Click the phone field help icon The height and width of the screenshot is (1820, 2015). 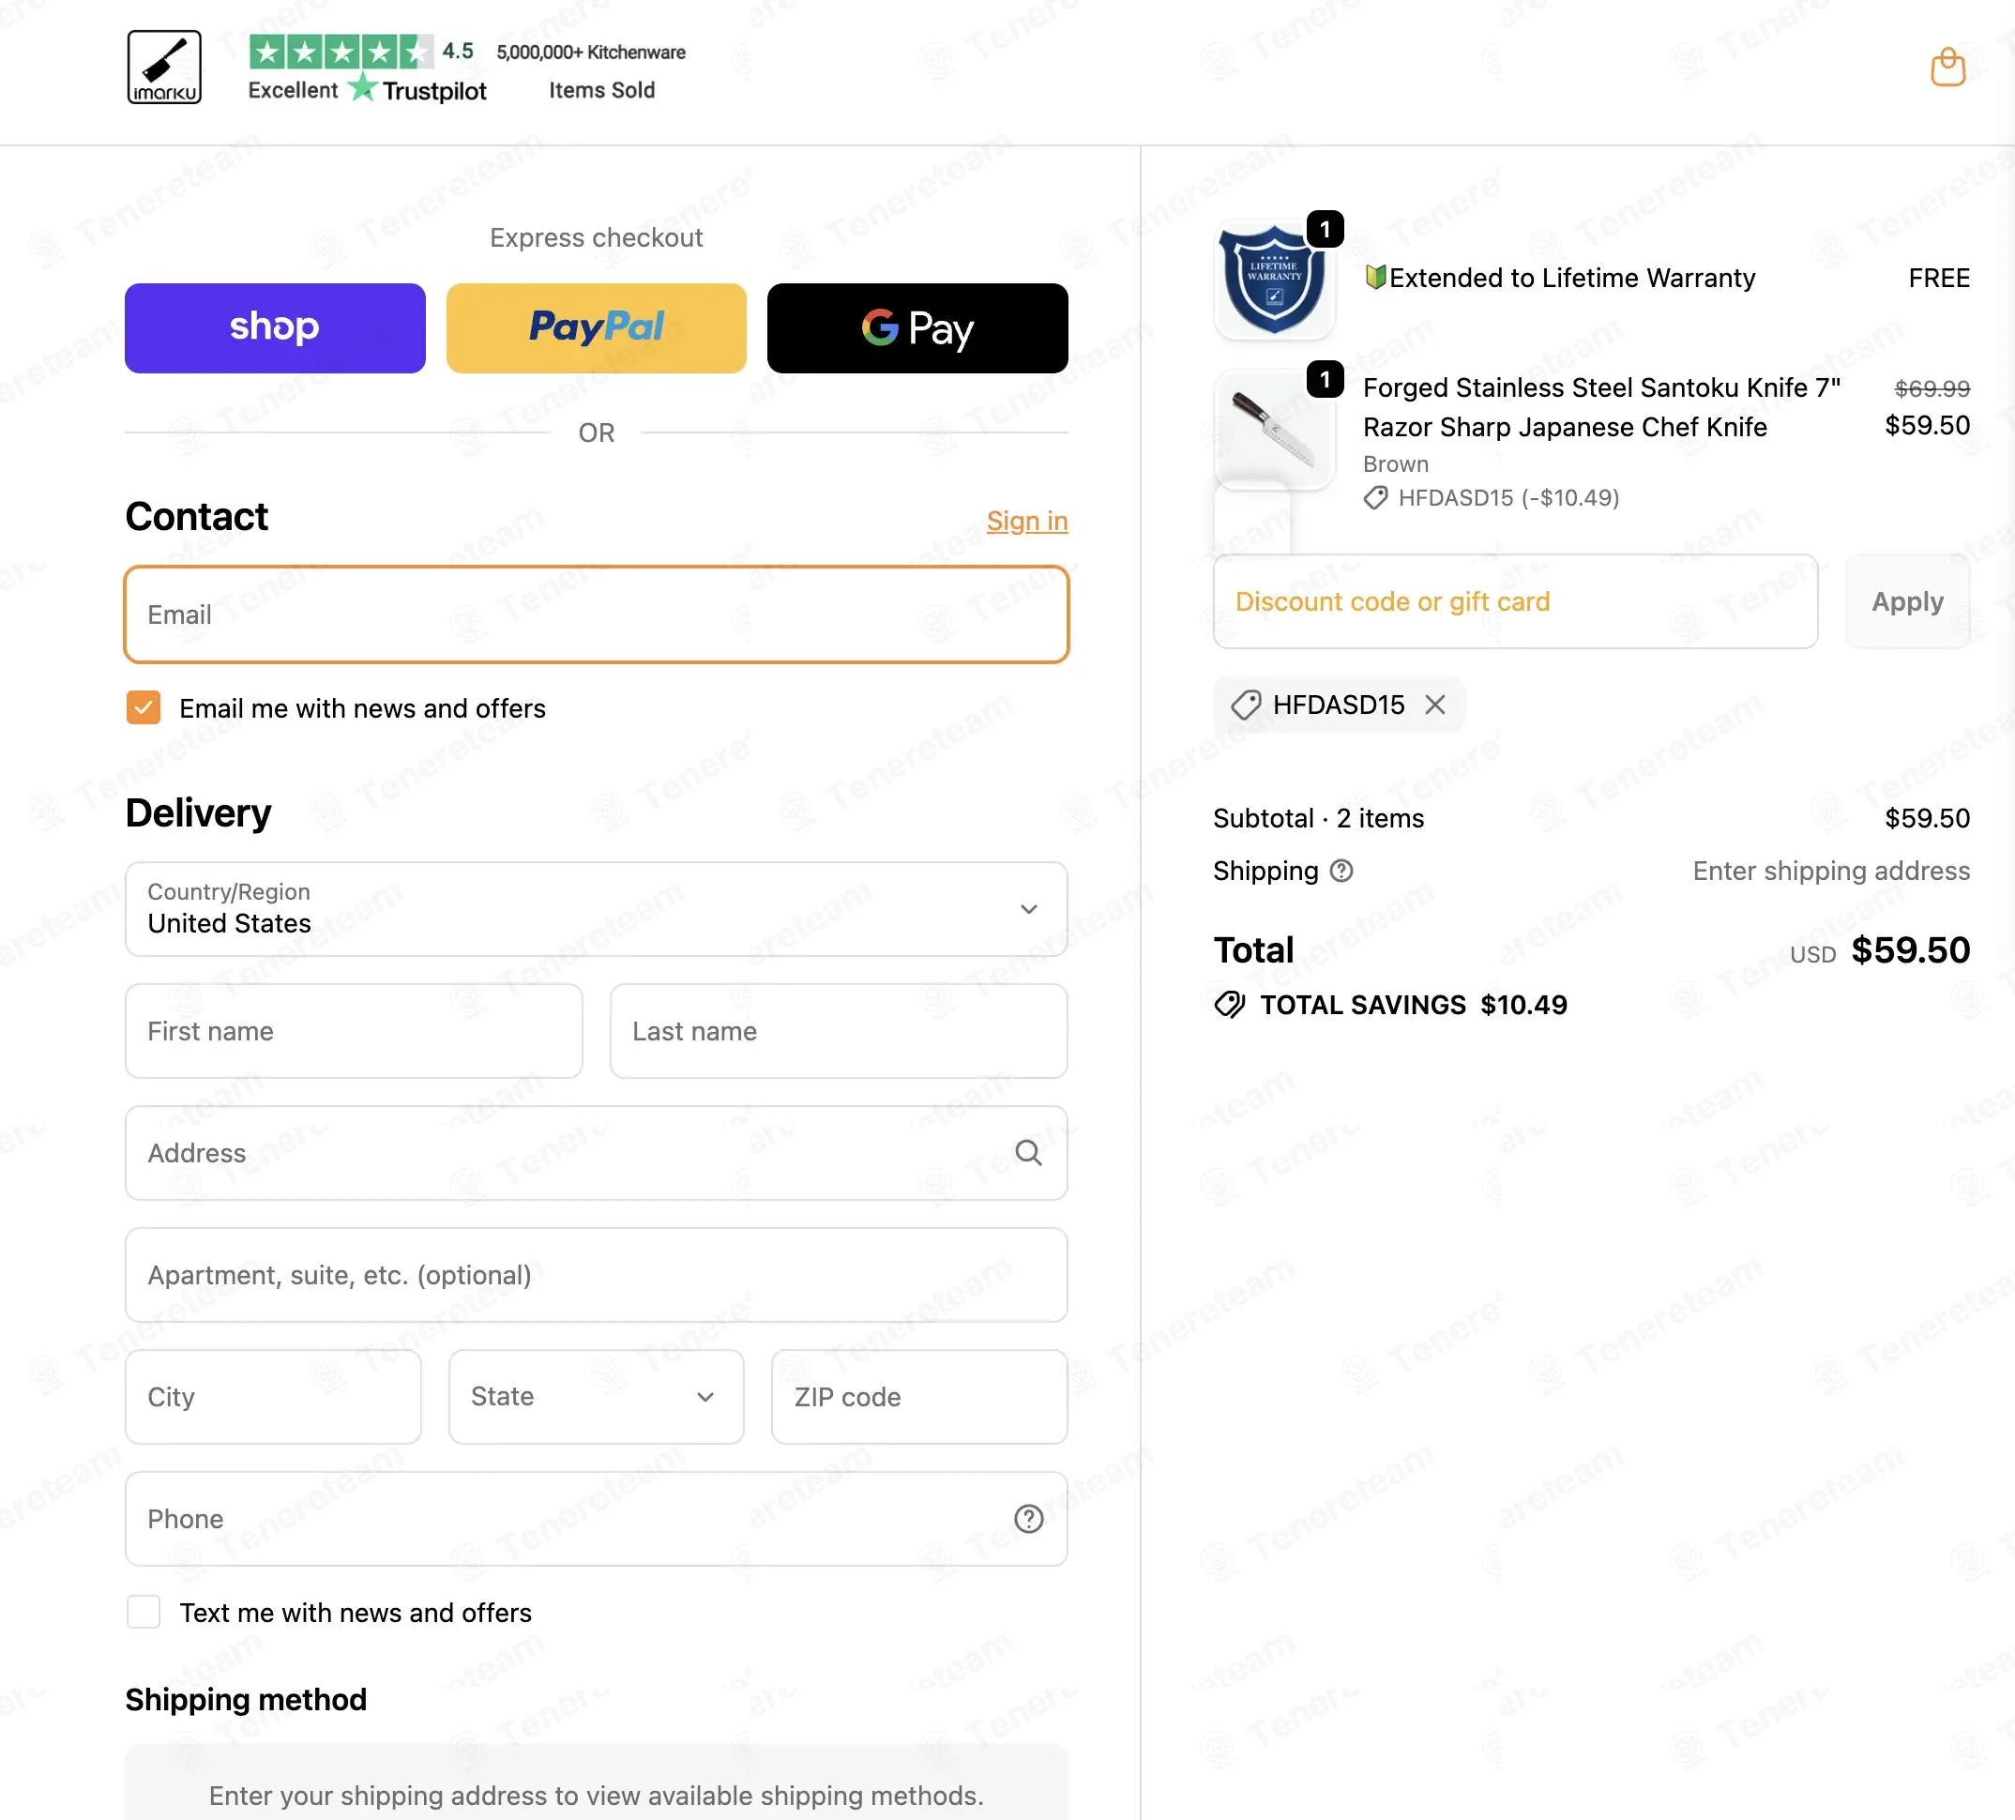click(x=1028, y=1518)
